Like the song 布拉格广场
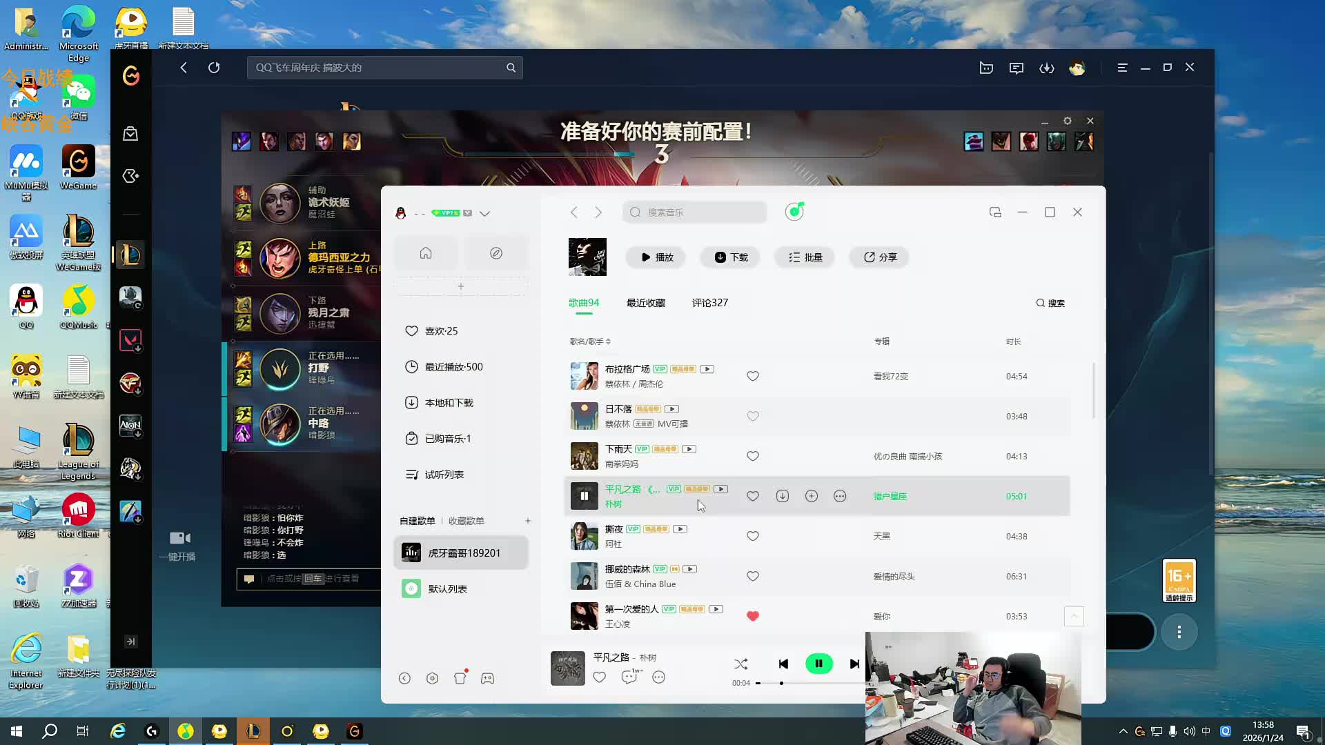Viewport: 1325px width, 745px height. coord(753,376)
